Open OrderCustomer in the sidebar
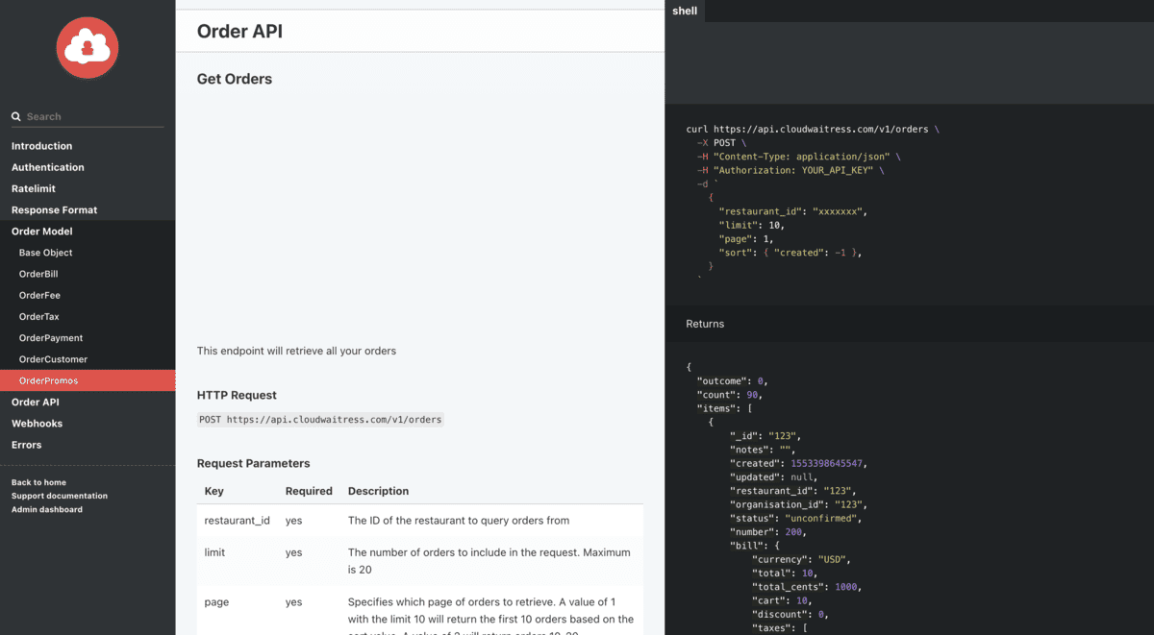Image resolution: width=1154 pixels, height=635 pixels. tap(53, 359)
